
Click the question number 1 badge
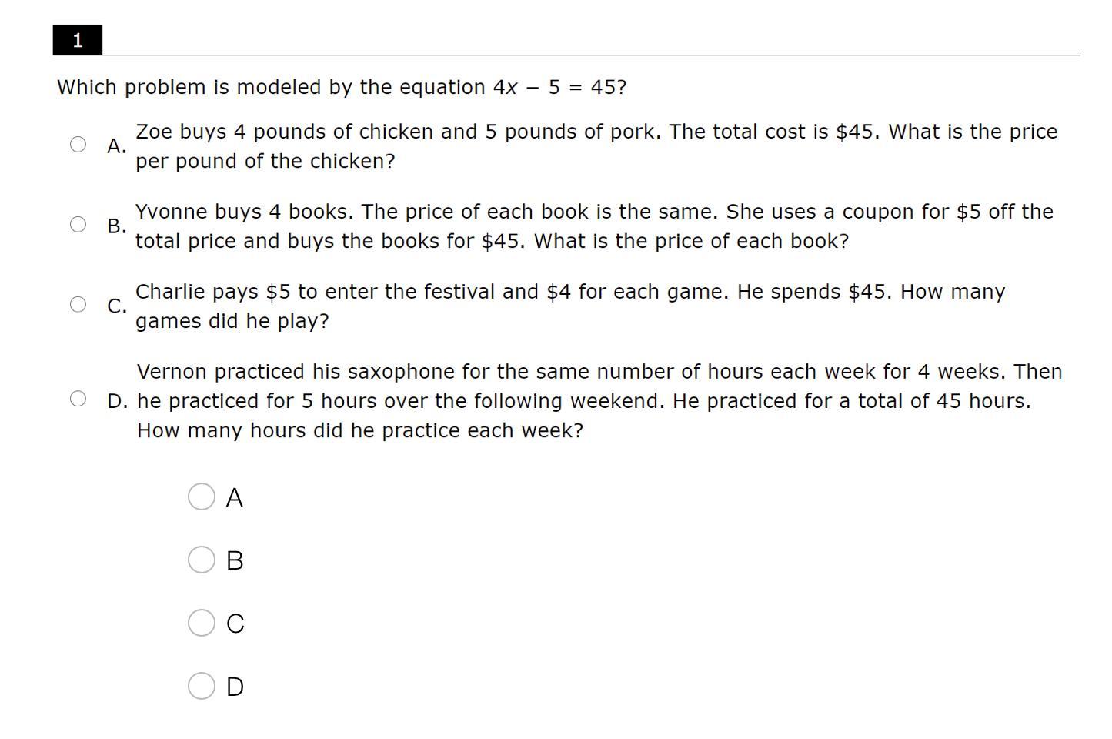[x=78, y=40]
